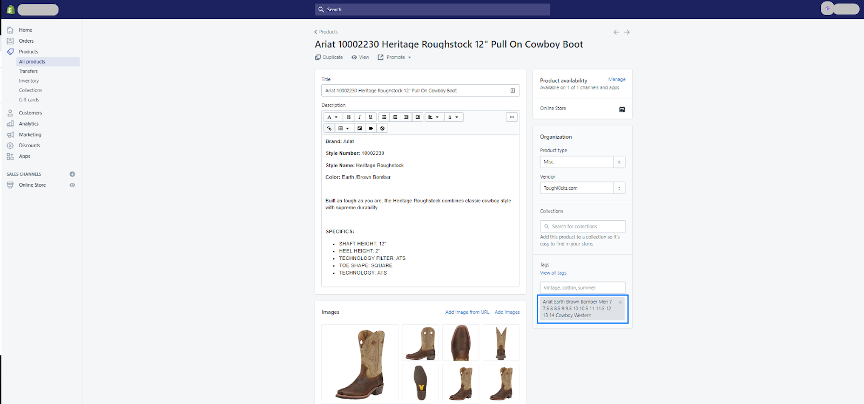Indent the selected text

417,117
